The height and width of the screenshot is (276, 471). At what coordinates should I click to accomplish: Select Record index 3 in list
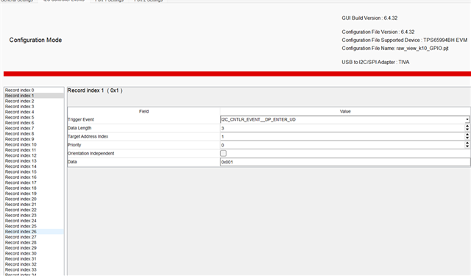(34, 106)
